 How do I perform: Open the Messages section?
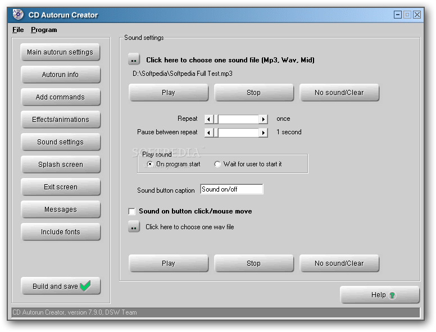click(60, 210)
